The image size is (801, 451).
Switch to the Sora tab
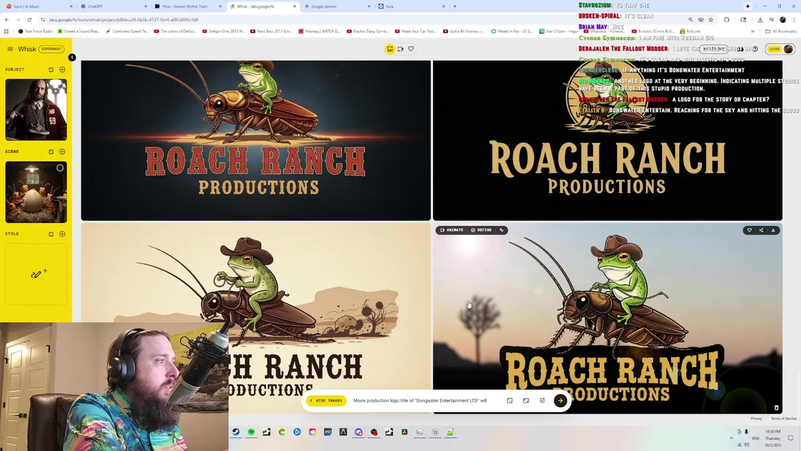tap(411, 6)
